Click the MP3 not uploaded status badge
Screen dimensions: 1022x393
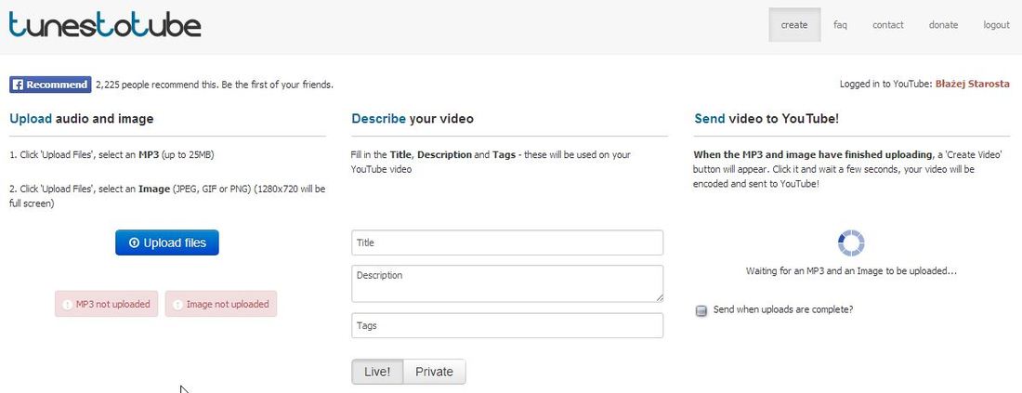coord(106,304)
